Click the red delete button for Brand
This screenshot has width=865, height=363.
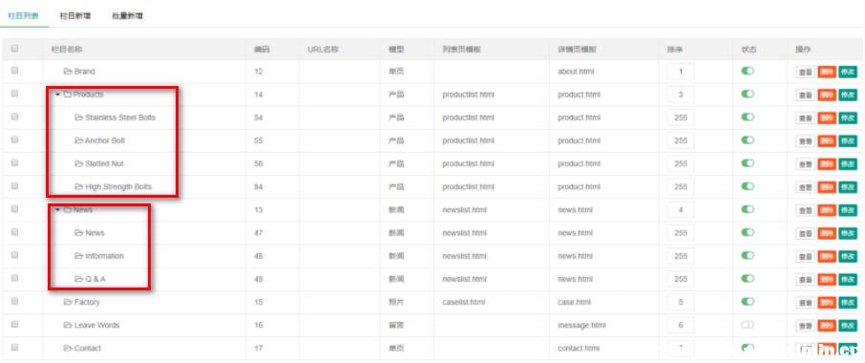827,72
